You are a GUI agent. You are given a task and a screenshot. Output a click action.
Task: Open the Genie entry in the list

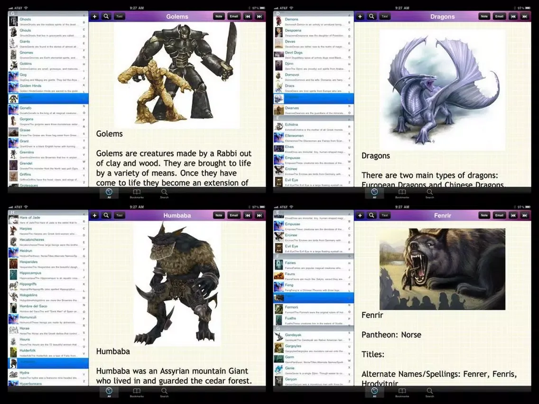311,370
